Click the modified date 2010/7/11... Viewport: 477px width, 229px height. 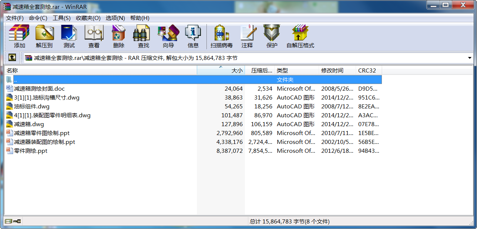click(x=337, y=133)
